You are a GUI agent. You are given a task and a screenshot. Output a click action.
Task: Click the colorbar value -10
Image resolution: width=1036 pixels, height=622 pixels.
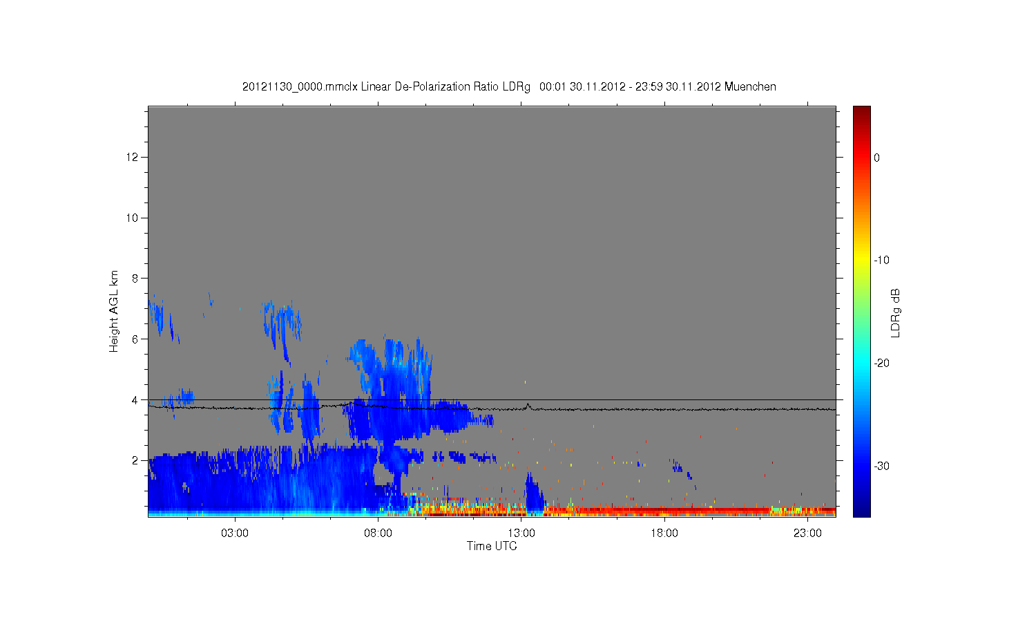pos(881,261)
